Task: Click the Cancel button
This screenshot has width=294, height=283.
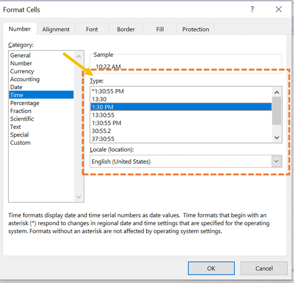Action: pos(264,268)
